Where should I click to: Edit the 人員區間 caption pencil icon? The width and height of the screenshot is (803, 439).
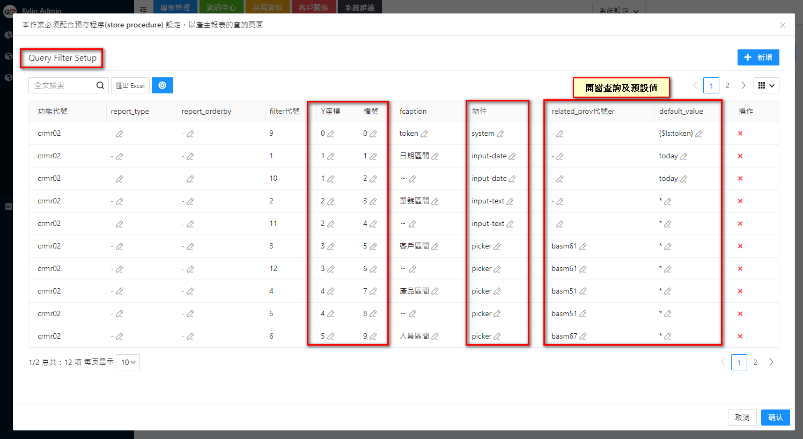click(x=435, y=336)
